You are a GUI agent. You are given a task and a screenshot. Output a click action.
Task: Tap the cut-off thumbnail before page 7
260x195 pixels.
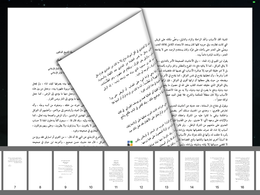(x=1, y=171)
